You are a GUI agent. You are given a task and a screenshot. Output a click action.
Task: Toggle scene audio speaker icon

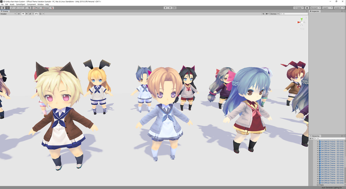coord(27,14)
